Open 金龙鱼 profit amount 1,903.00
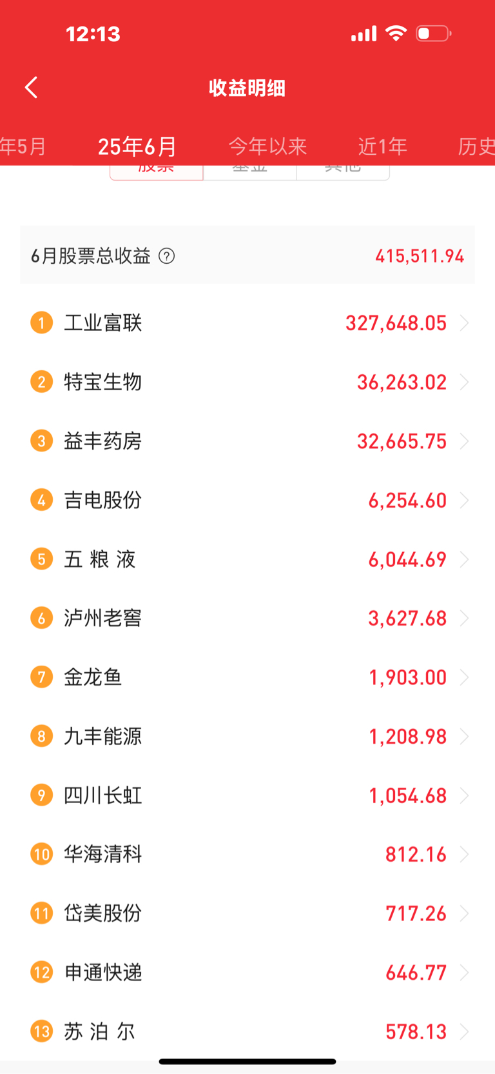The height and width of the screenshot is (1074, 495). [x=407, y=677]
